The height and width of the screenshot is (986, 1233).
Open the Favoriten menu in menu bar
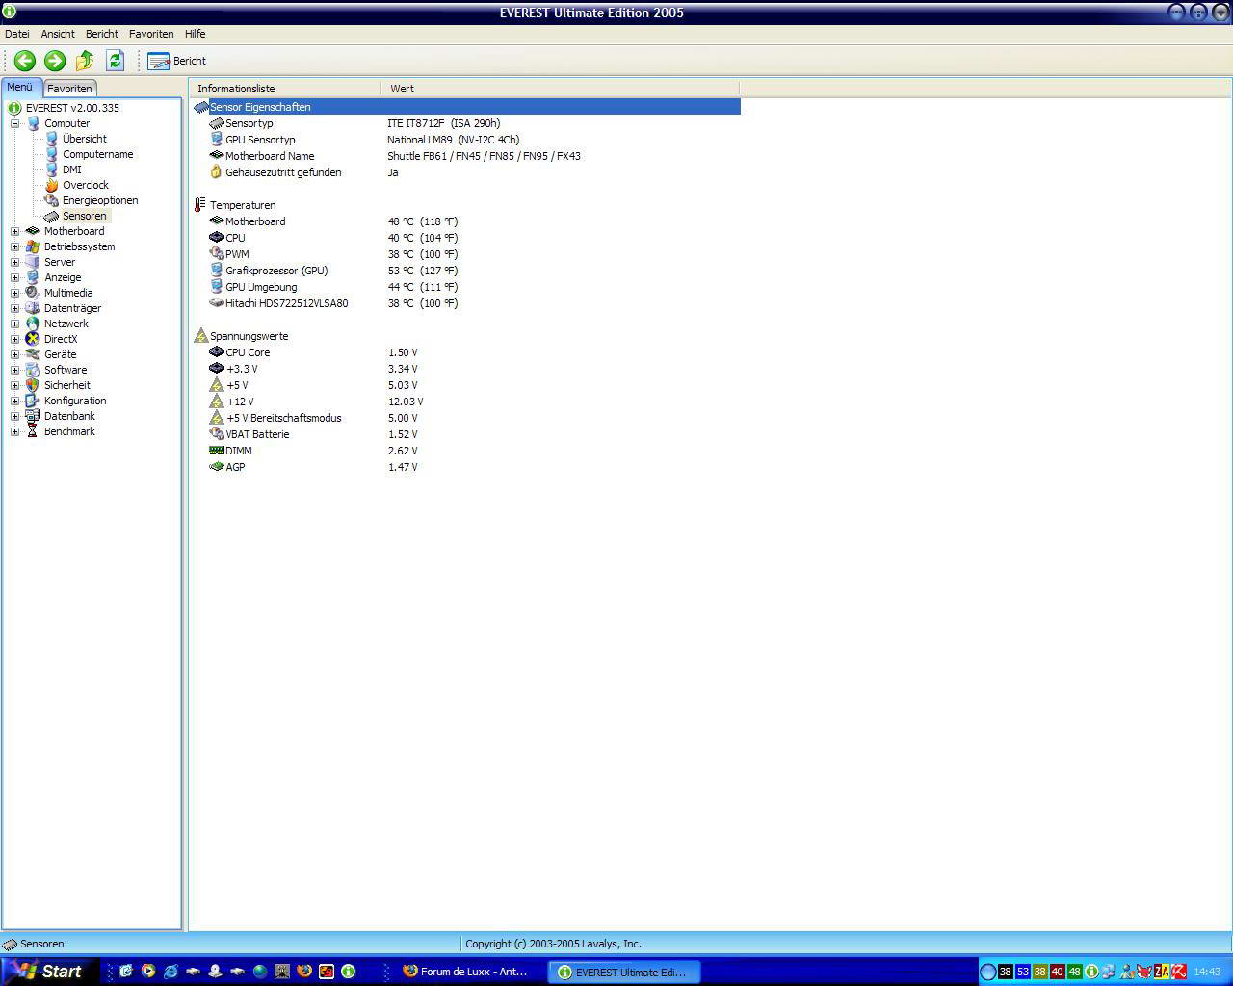pyautogui.click(x=151, y=34)
